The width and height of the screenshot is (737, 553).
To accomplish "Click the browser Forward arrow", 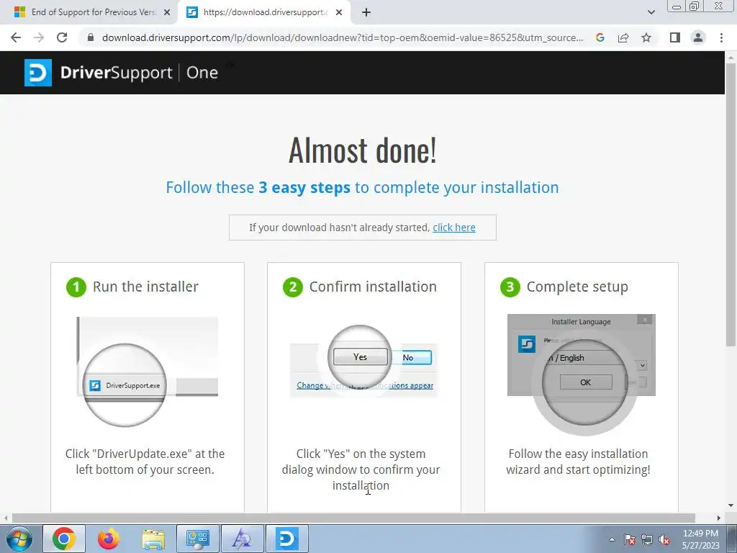I will tap(39, 37).
